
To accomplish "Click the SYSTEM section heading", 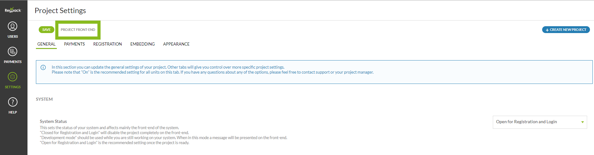I will click(x=44, y=99).
